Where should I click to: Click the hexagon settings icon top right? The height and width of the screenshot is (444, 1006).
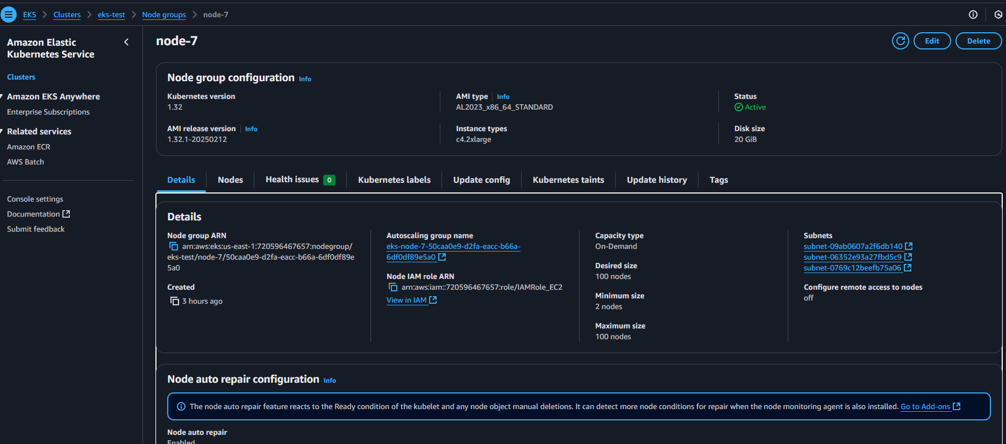pos(998,15)
